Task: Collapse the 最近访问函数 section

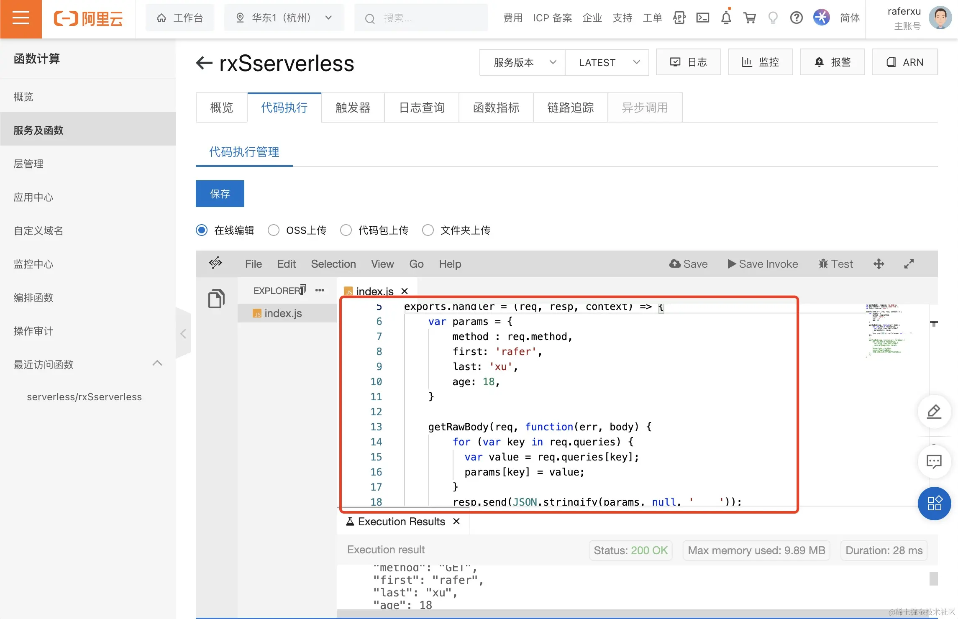Action: point(157,363)
